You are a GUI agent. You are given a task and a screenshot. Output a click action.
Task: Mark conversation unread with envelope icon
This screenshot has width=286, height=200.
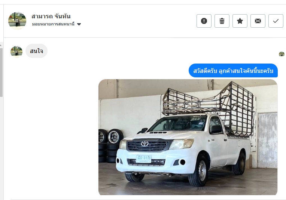point(258,21)
